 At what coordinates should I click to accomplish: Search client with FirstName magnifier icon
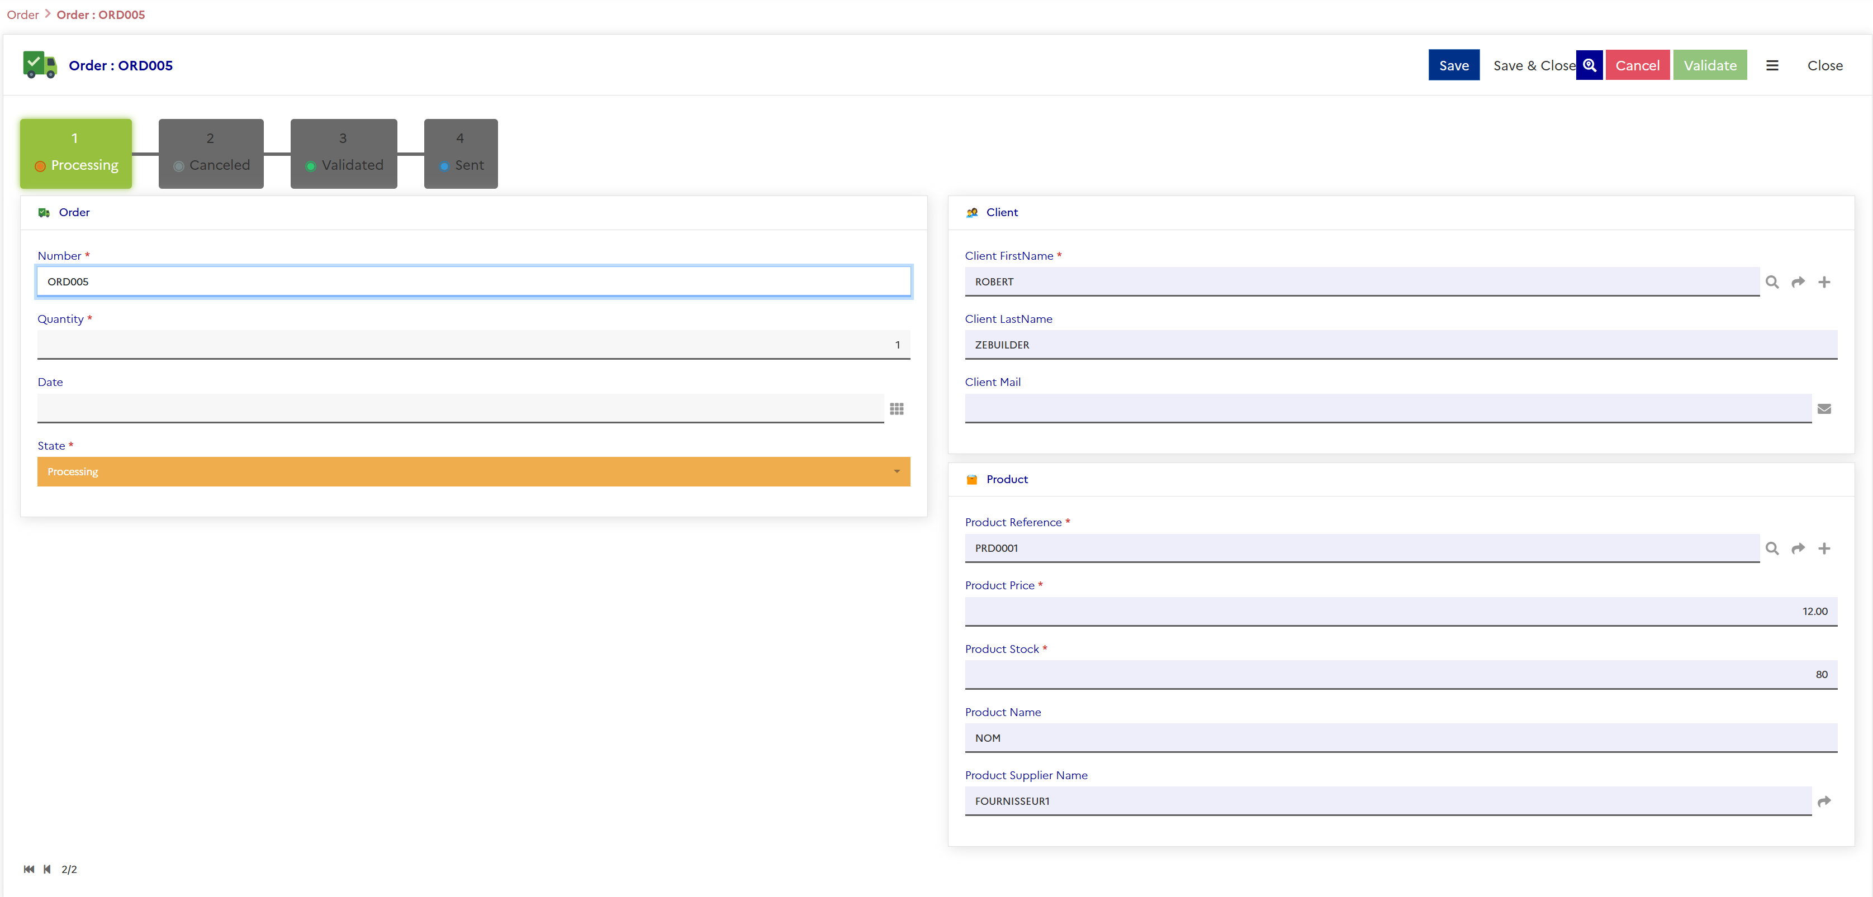point(1772,282)
